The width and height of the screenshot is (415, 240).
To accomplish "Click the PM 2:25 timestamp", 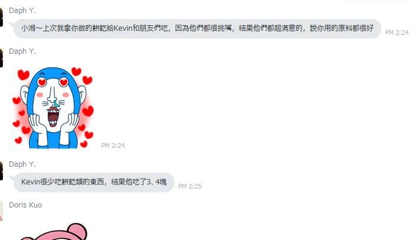I will pyautogui.click(x=190, y=186).
